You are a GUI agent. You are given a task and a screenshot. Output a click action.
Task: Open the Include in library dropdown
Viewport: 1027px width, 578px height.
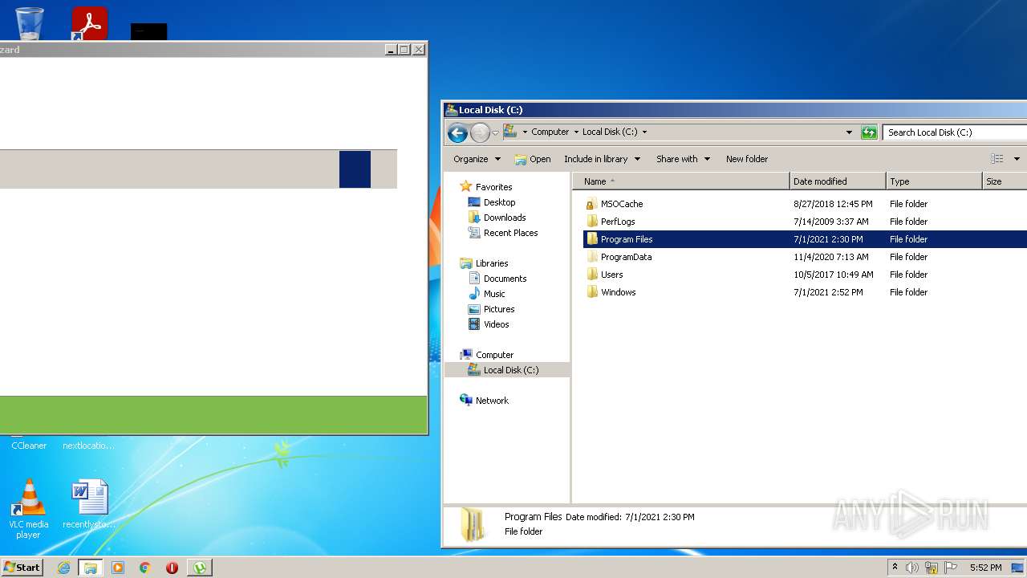(x=602, y=159)
